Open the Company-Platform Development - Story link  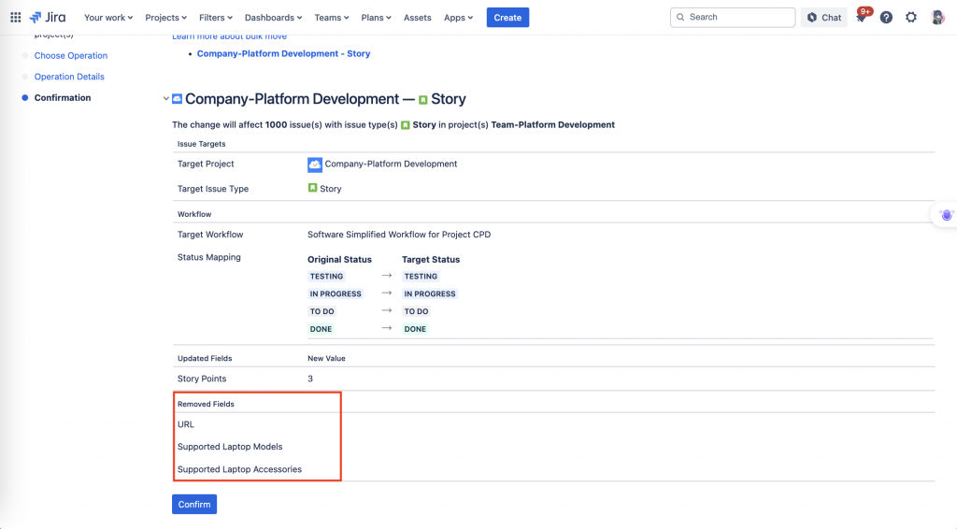283,54
